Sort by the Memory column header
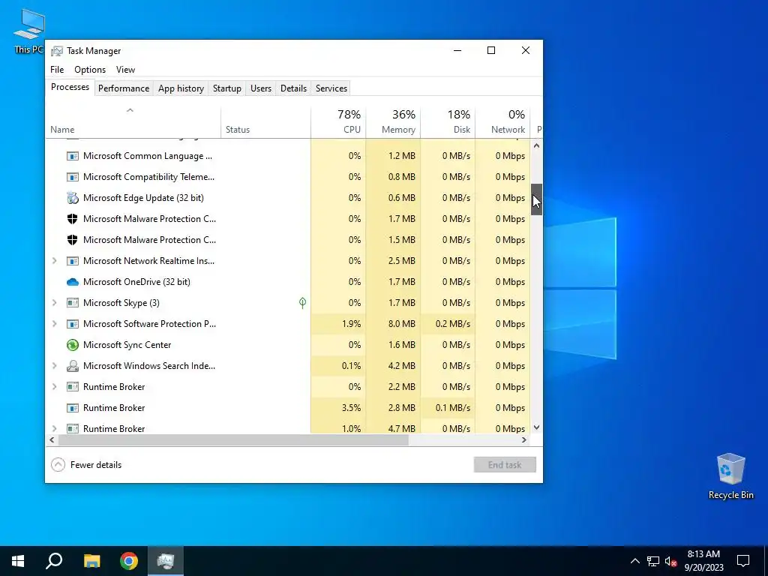The height and width of the screenshot is (576, 768). tap(393, 122)
